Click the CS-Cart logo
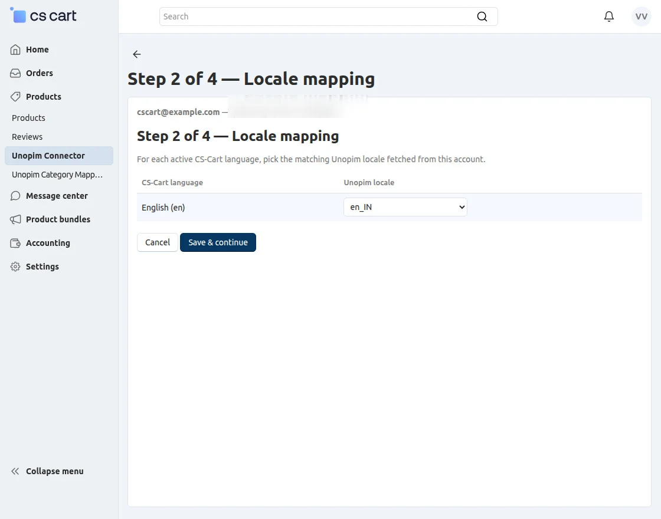This screenshot has width=661, height=519. (x=43, y=15)
